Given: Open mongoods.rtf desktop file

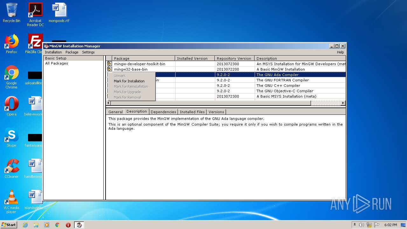Looking at the screenshot, I should [59, 13].
